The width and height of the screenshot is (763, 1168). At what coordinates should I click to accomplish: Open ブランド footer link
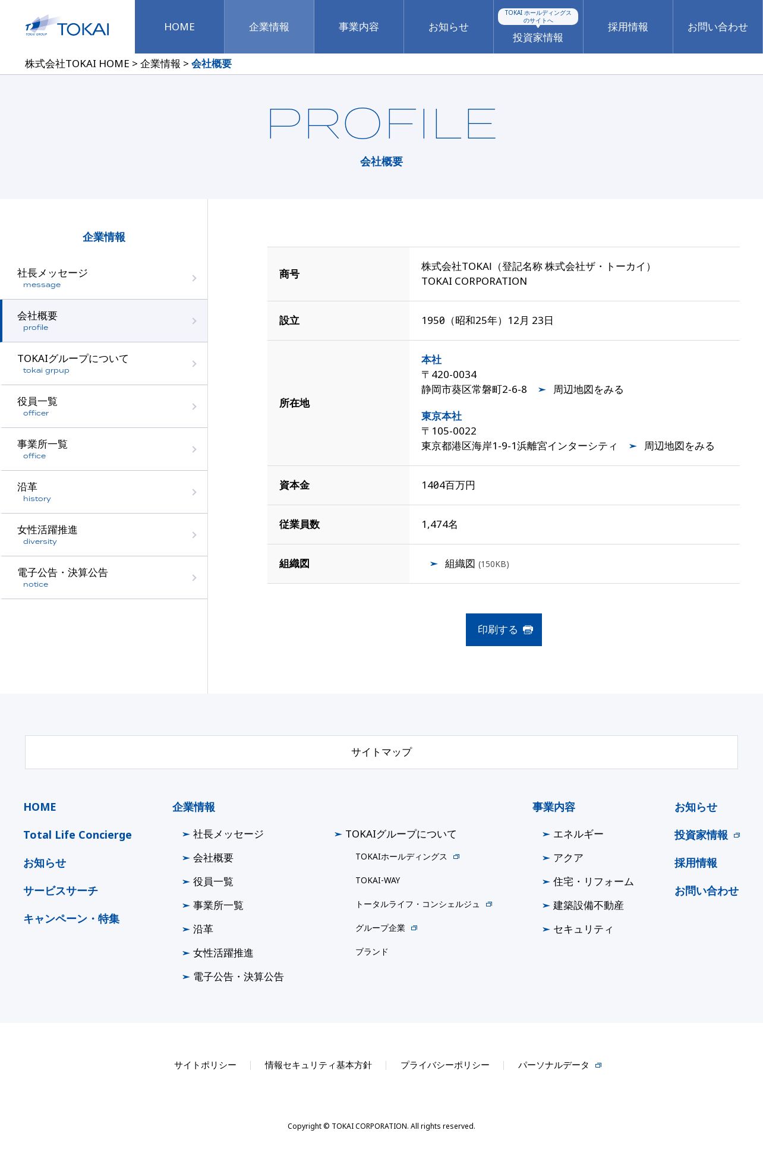pos(371,952)
